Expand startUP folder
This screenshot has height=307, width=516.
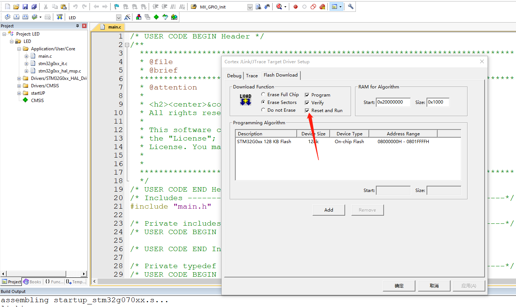[x=19, y=93]
